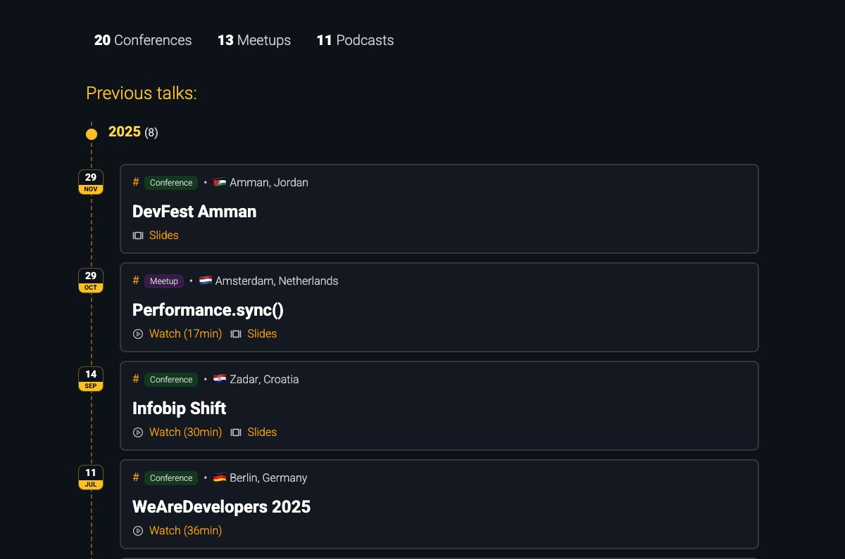Click the 29 NOV date marker
Image resolution: width=845 pixels, height=559 pixels.
pos(91,182)
